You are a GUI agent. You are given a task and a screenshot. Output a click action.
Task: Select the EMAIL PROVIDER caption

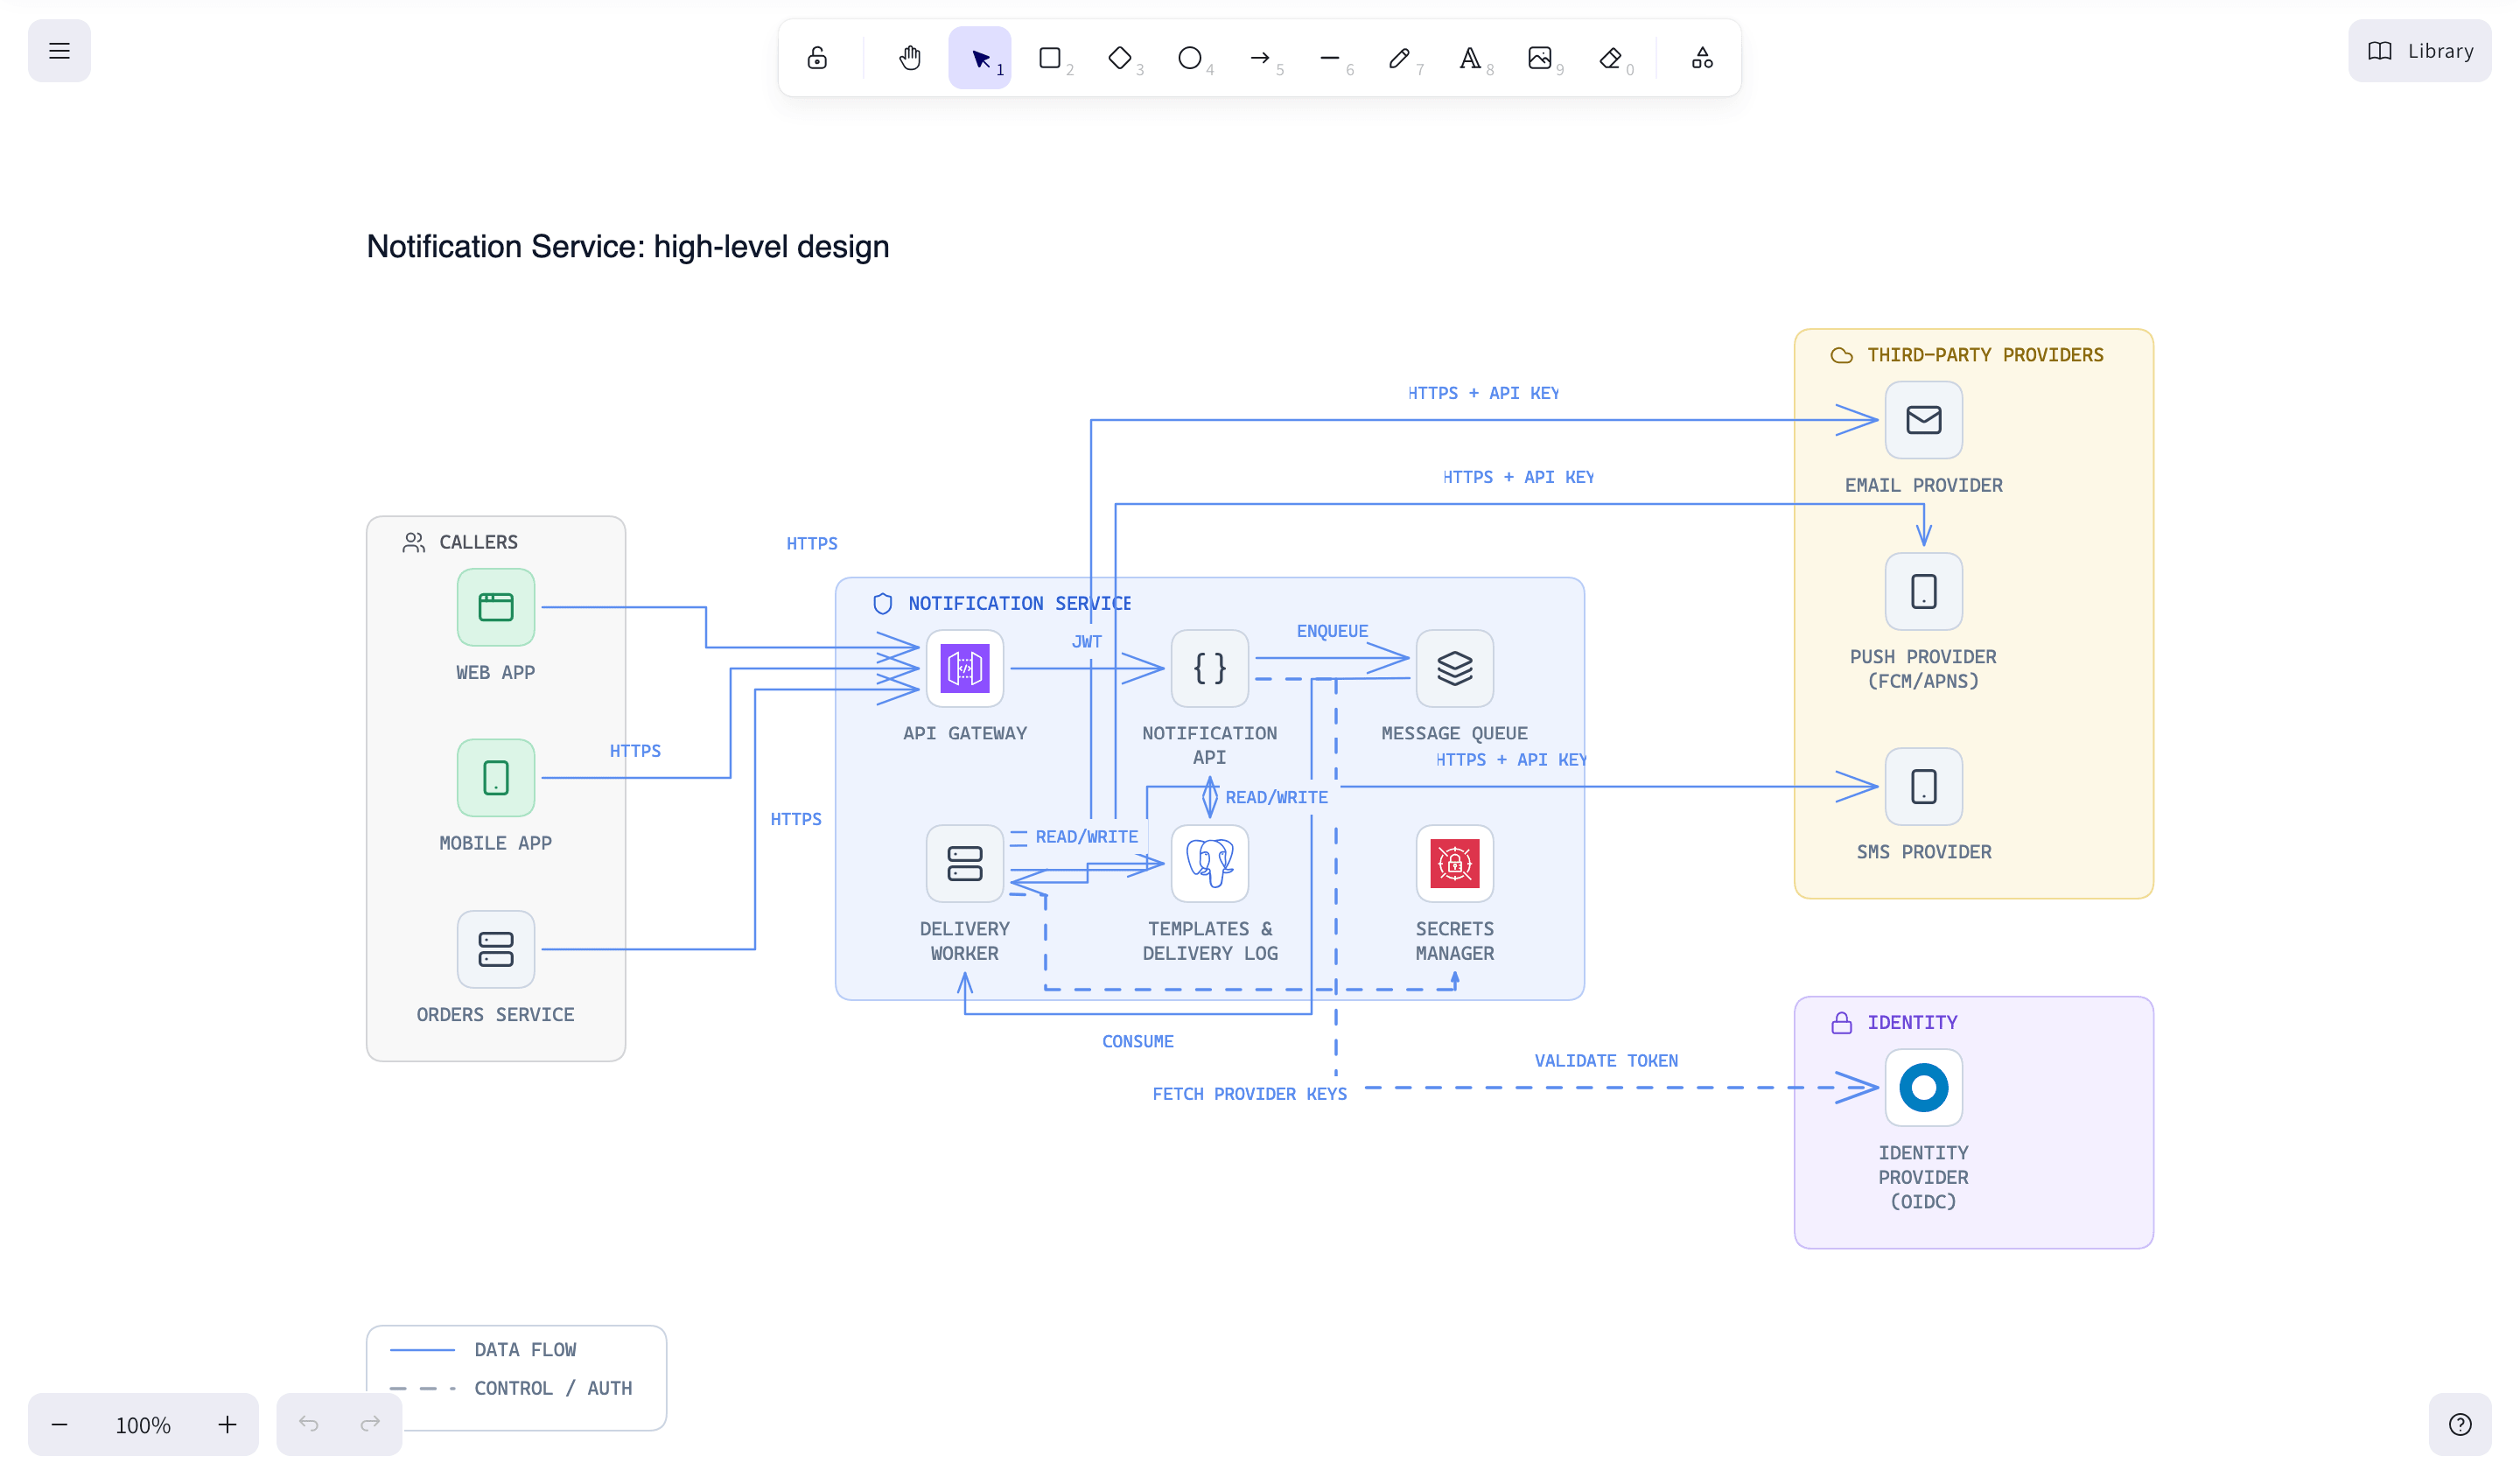(1924, 486)
